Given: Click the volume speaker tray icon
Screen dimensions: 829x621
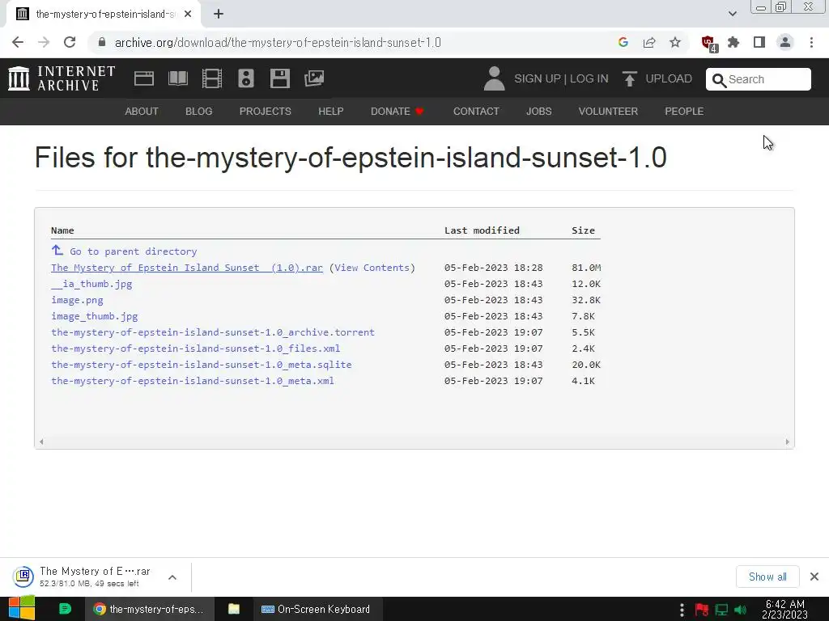Looking at the screenshot, I should point(740,610).
